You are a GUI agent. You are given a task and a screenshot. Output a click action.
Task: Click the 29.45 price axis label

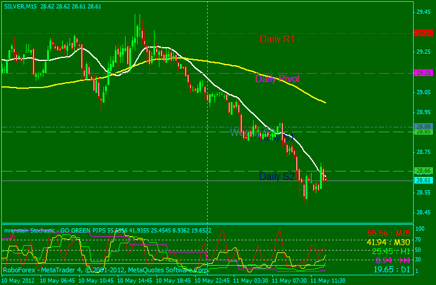(x=423, y=11)
